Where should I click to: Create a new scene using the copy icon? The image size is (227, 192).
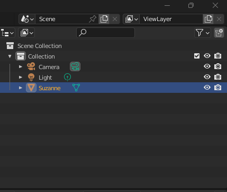[x=104, y=19]
